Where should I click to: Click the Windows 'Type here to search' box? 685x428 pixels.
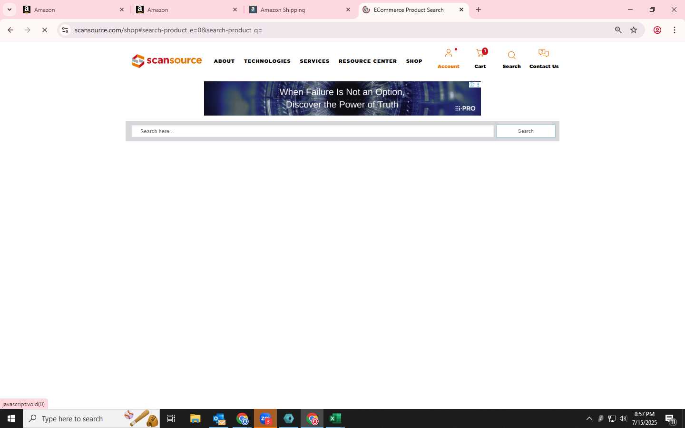91,418
